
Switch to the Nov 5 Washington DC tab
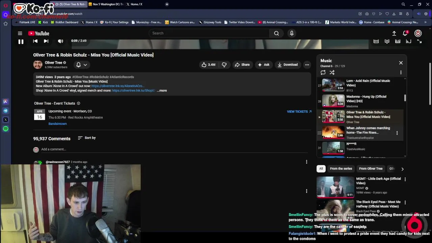tap(106, 4)
